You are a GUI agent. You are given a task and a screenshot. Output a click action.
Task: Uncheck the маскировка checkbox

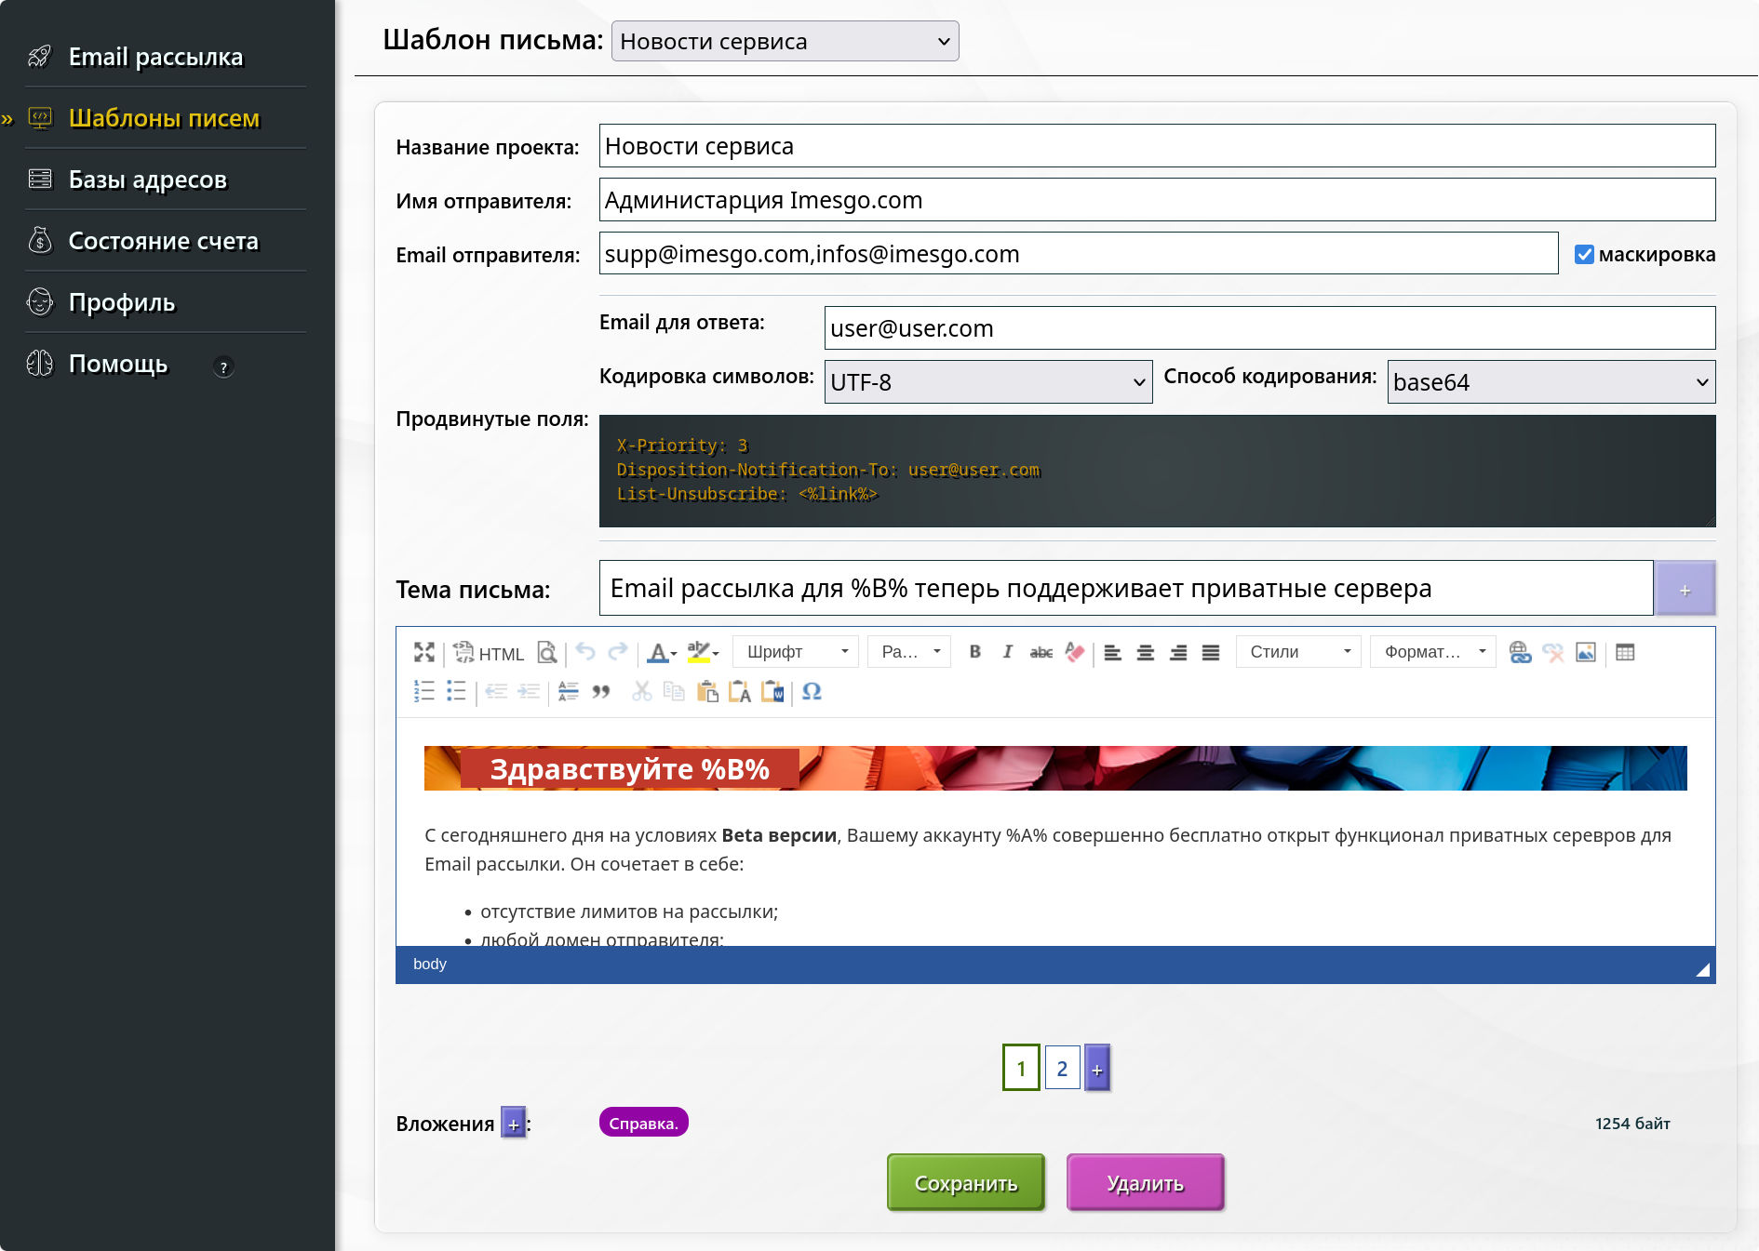click(x=1584, y=255)
